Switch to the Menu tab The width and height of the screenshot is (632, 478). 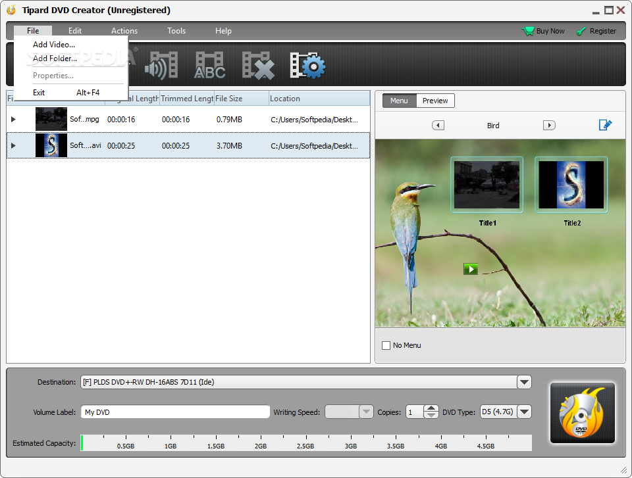[x=399, y=101]
